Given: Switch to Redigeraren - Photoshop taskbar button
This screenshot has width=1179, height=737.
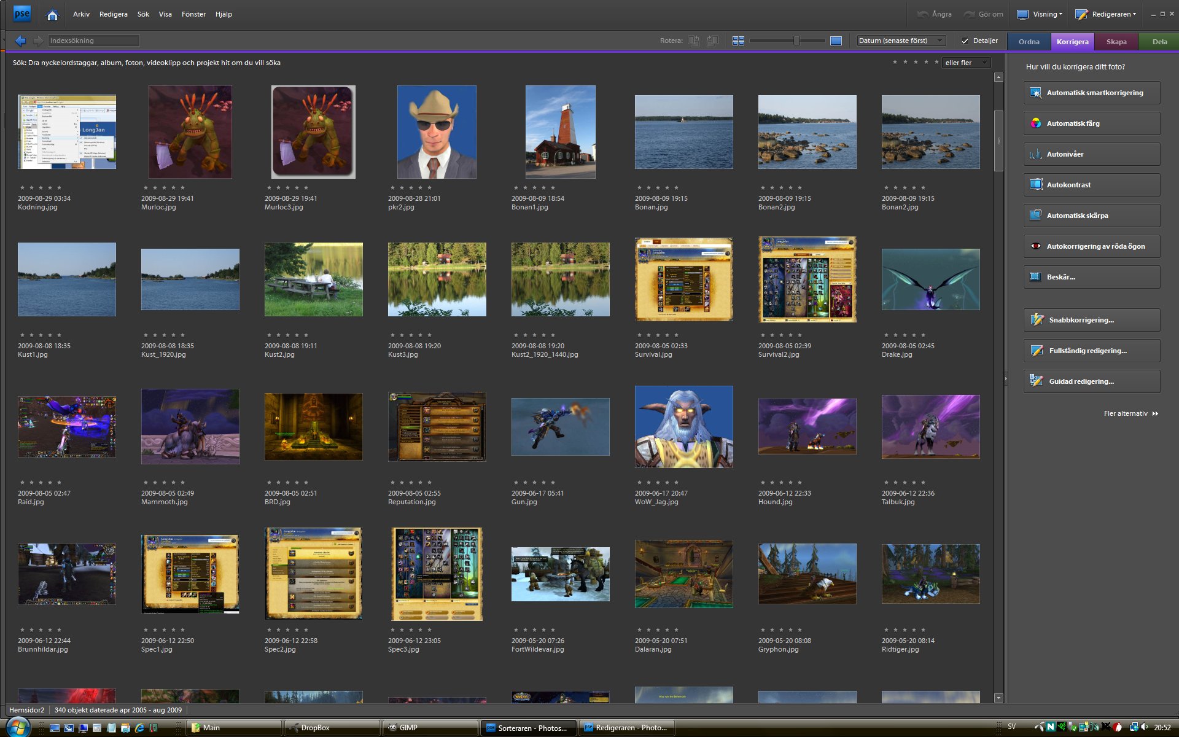Looking at the screenshot, I should 626,728.
